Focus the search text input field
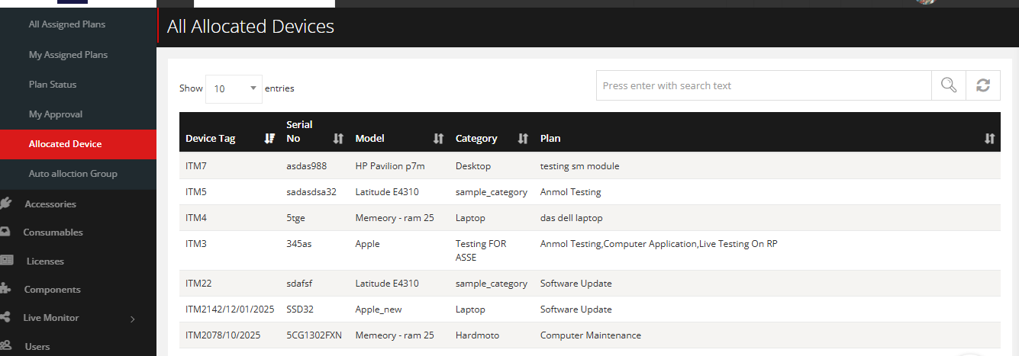The image size is (1019, 356). [x=763, y=85]
